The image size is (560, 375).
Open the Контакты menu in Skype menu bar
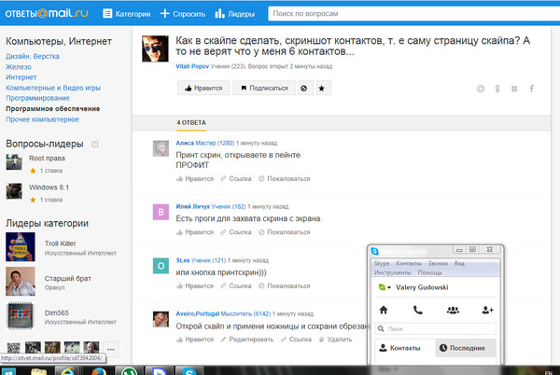click(x=409, y=263)
